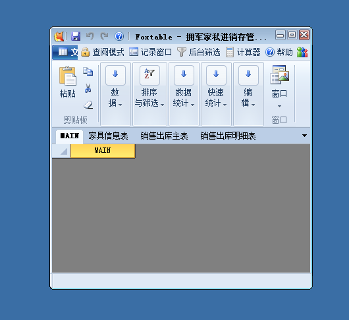The width and height of the screenshot is (349, 320).
Task: Expand the 快速统计 dropdown
Action: point(216,94)
